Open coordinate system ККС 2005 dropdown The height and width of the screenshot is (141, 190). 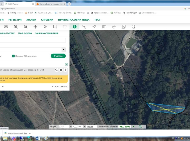click(133, 126)
